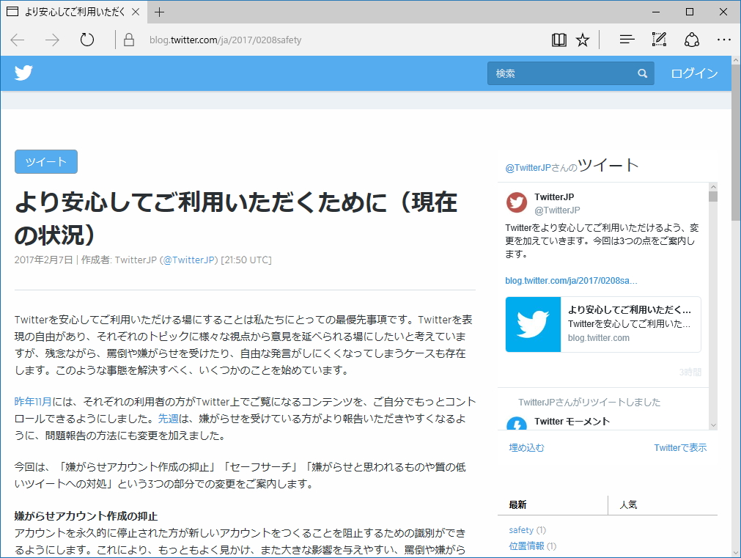Open the Hub panel
Screen dimensions: 741x558
pyautogui.click(x=625, y=40)
